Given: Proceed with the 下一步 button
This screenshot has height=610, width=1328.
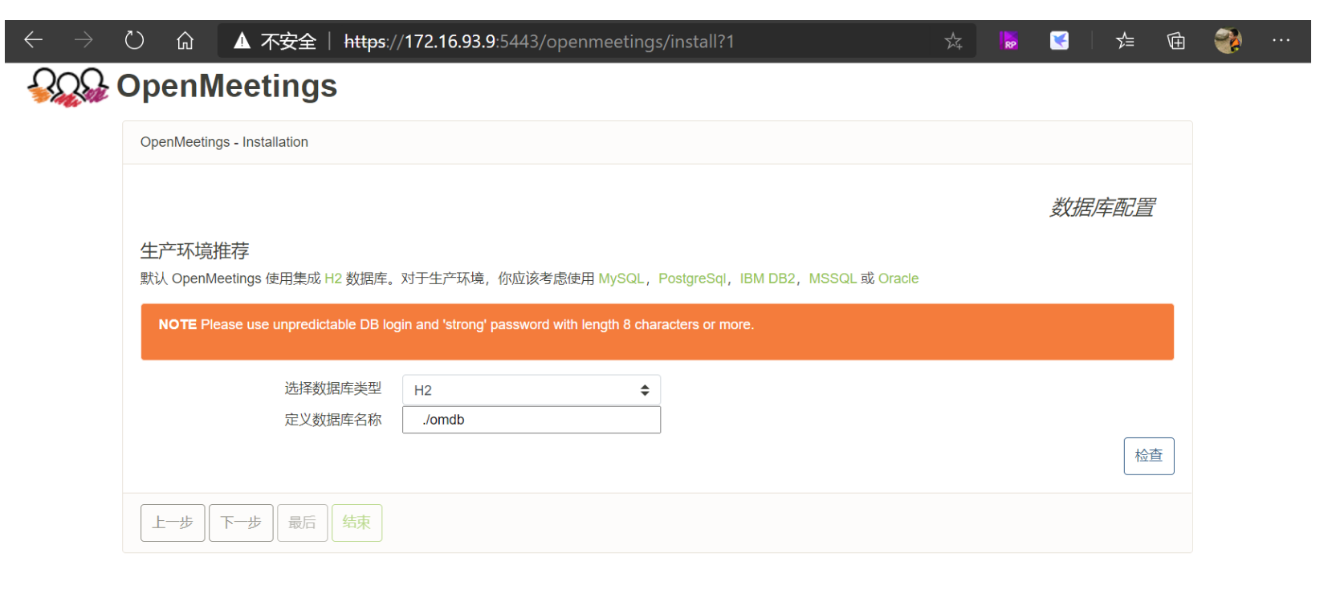Looking at the screenshot, I should click(x=241, y=523).
